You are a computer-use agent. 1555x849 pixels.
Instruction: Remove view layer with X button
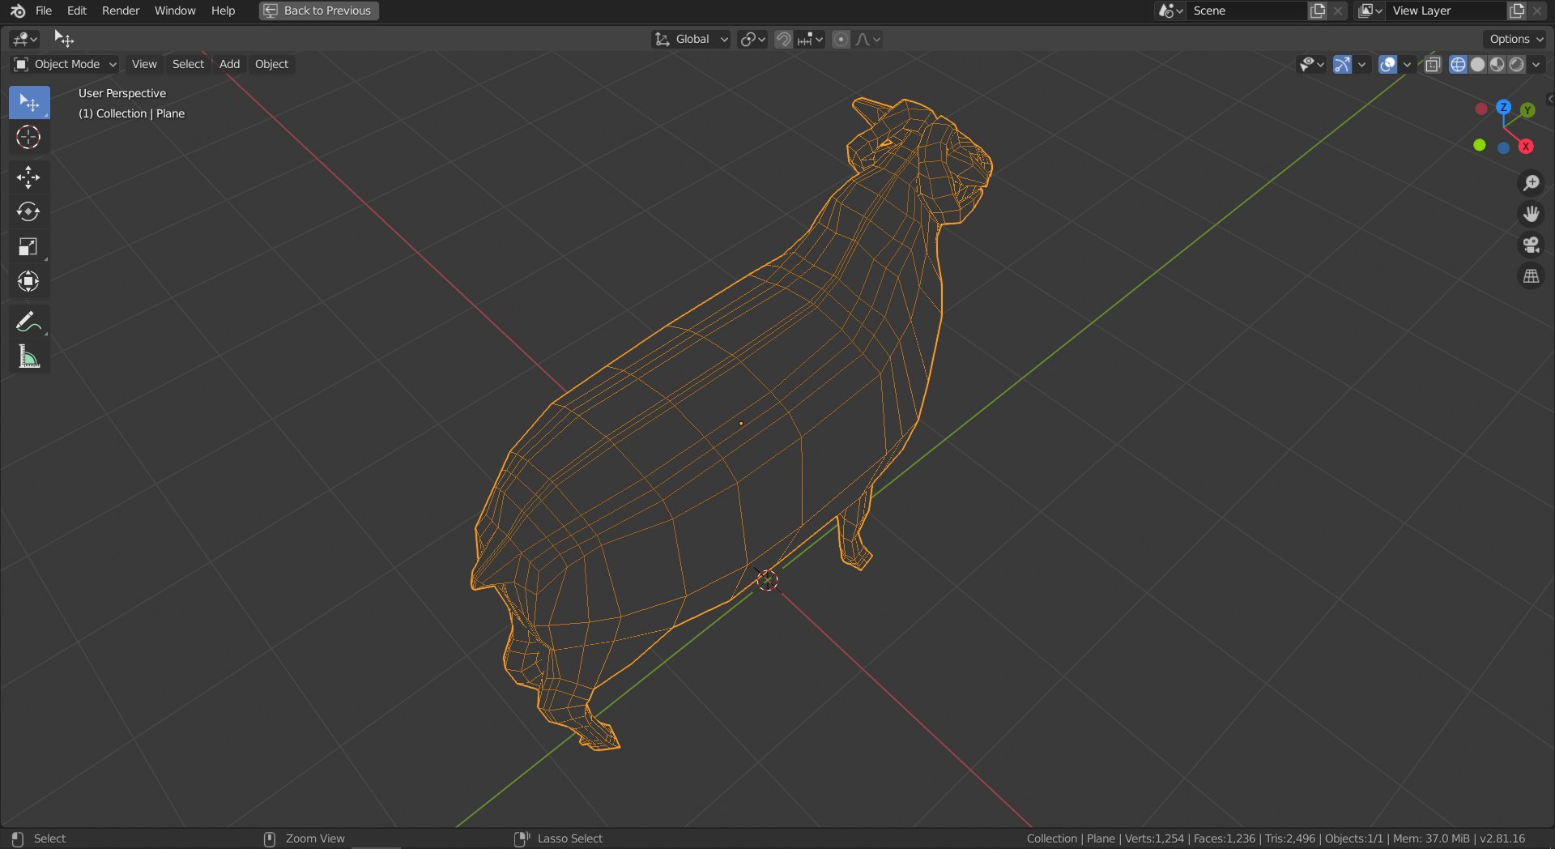1537,11
